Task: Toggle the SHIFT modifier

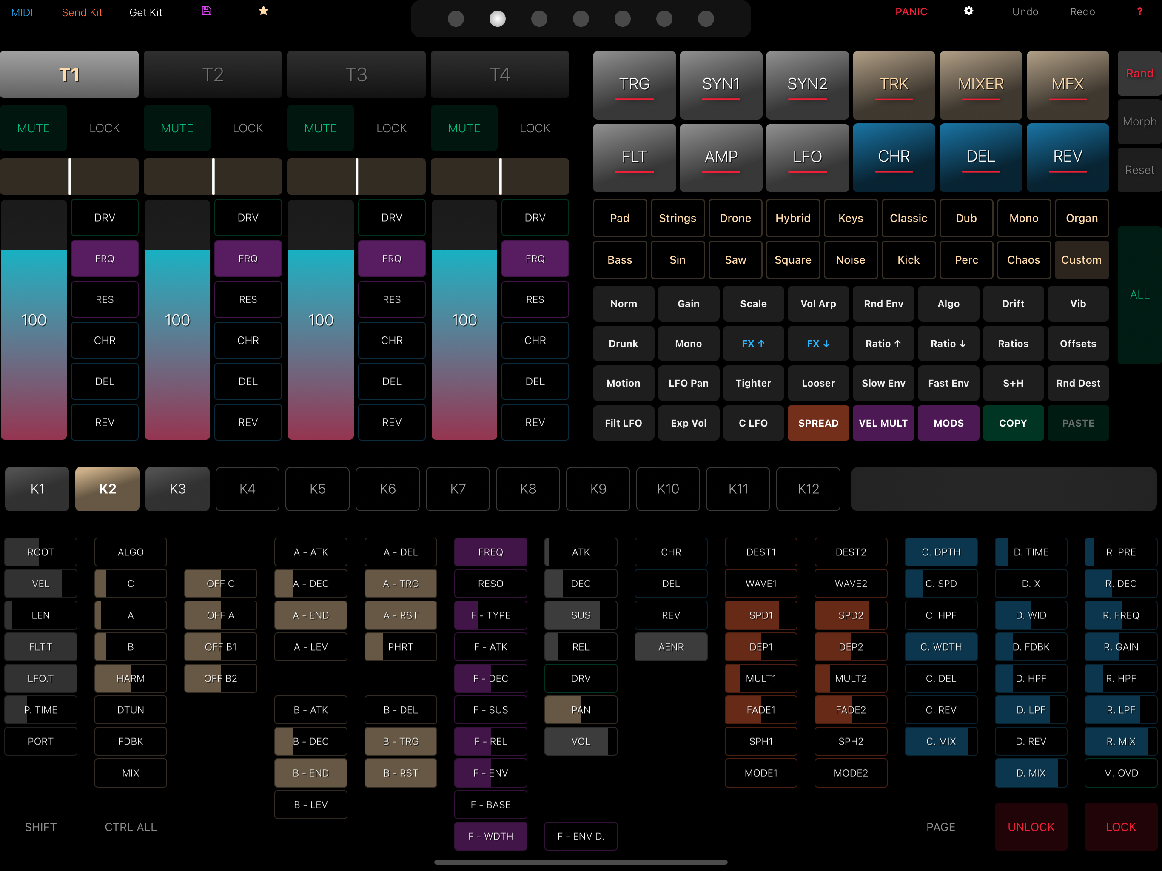Action: pyautogui.click(x=40, y=827)
